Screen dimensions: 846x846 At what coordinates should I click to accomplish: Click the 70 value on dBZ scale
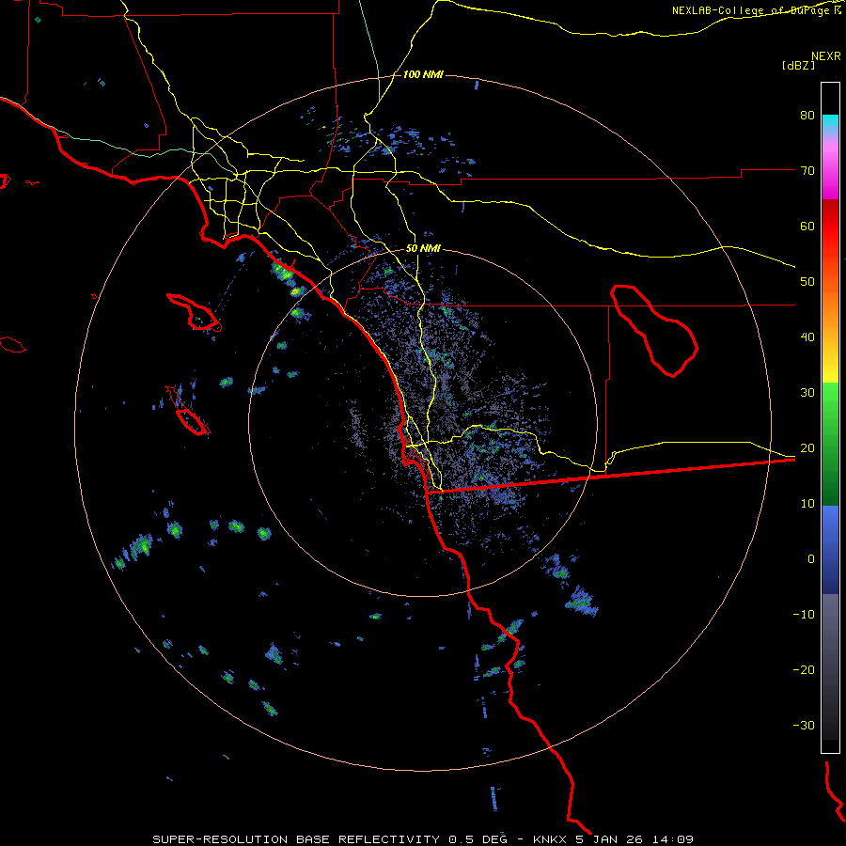[807, 171]
